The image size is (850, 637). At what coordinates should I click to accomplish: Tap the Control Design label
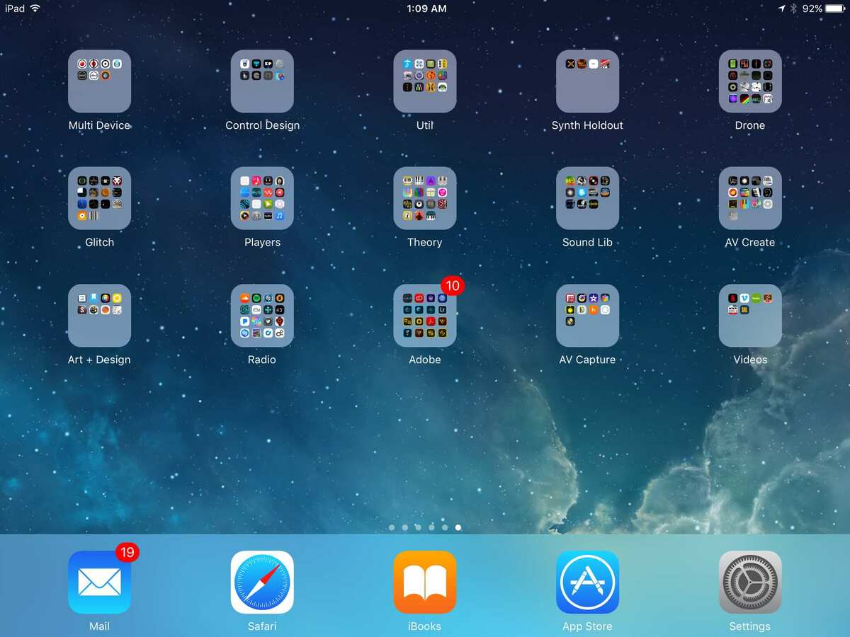click(262, 125)
